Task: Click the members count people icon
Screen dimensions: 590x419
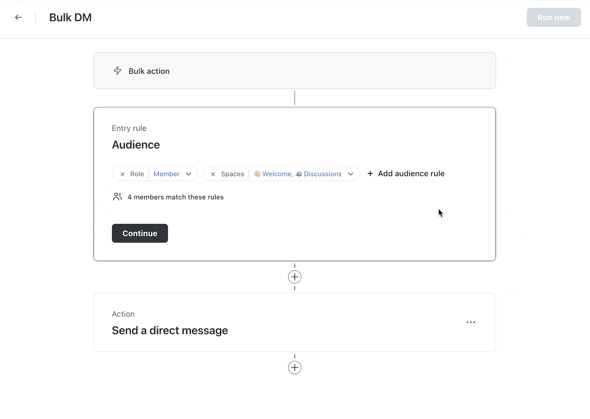Action: tap(117, 197)
